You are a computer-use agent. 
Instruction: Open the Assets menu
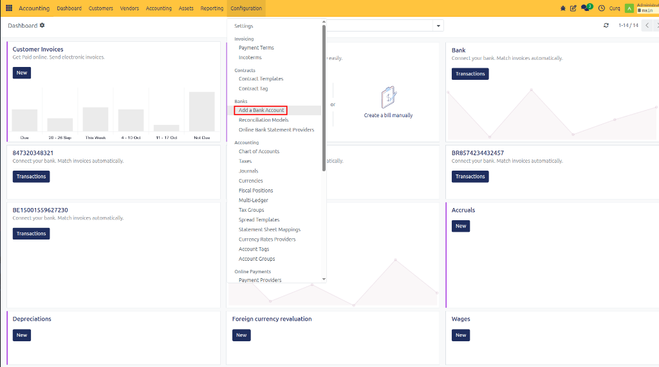tap(186, 8)
